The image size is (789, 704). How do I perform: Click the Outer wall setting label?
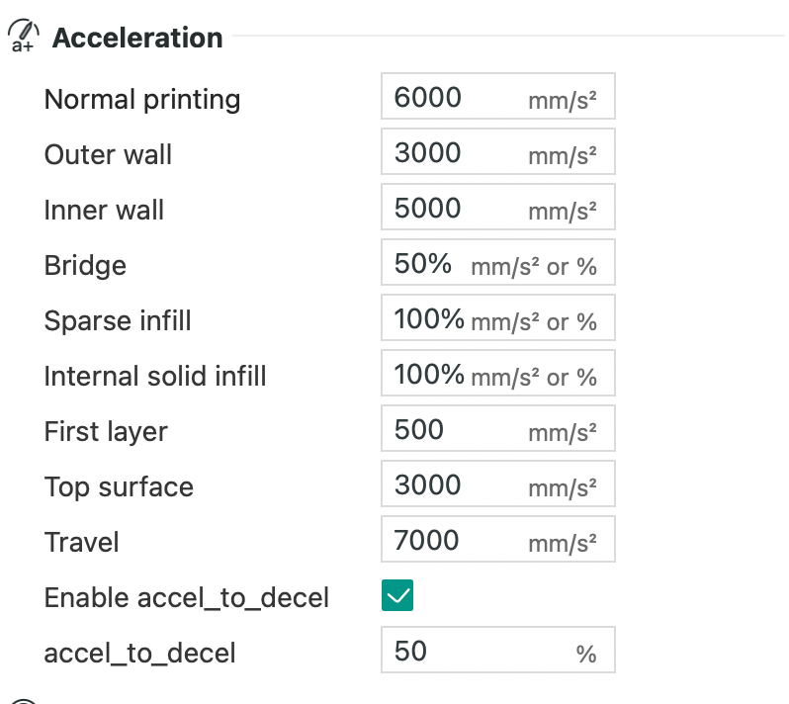[x=108, y=154]
